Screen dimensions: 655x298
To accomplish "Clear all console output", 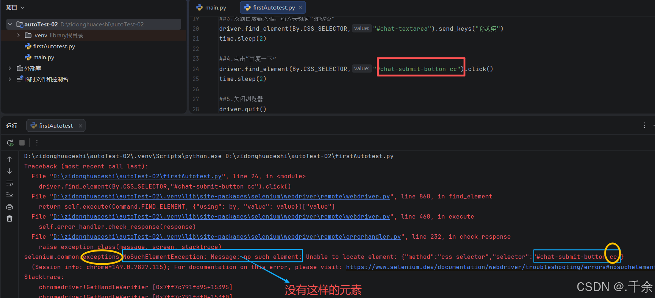I will click(10, 219).
